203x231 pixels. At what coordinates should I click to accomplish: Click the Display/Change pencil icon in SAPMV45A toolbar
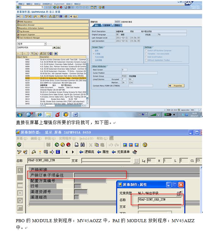tap(27, 16)
